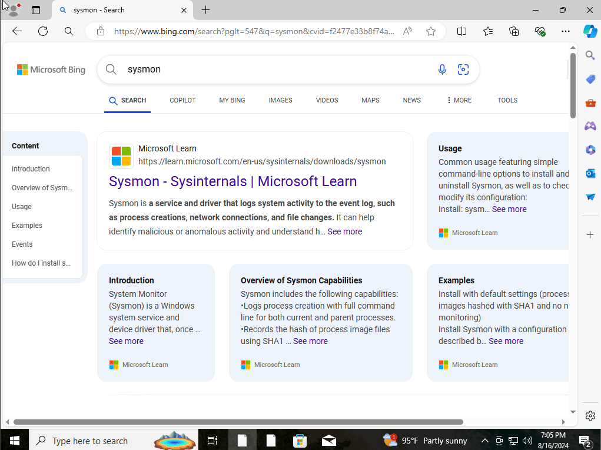The width and height of the screenshot is (601, 450).
Task: Switch to the MAPS tab
Action: tap(370, 100)
